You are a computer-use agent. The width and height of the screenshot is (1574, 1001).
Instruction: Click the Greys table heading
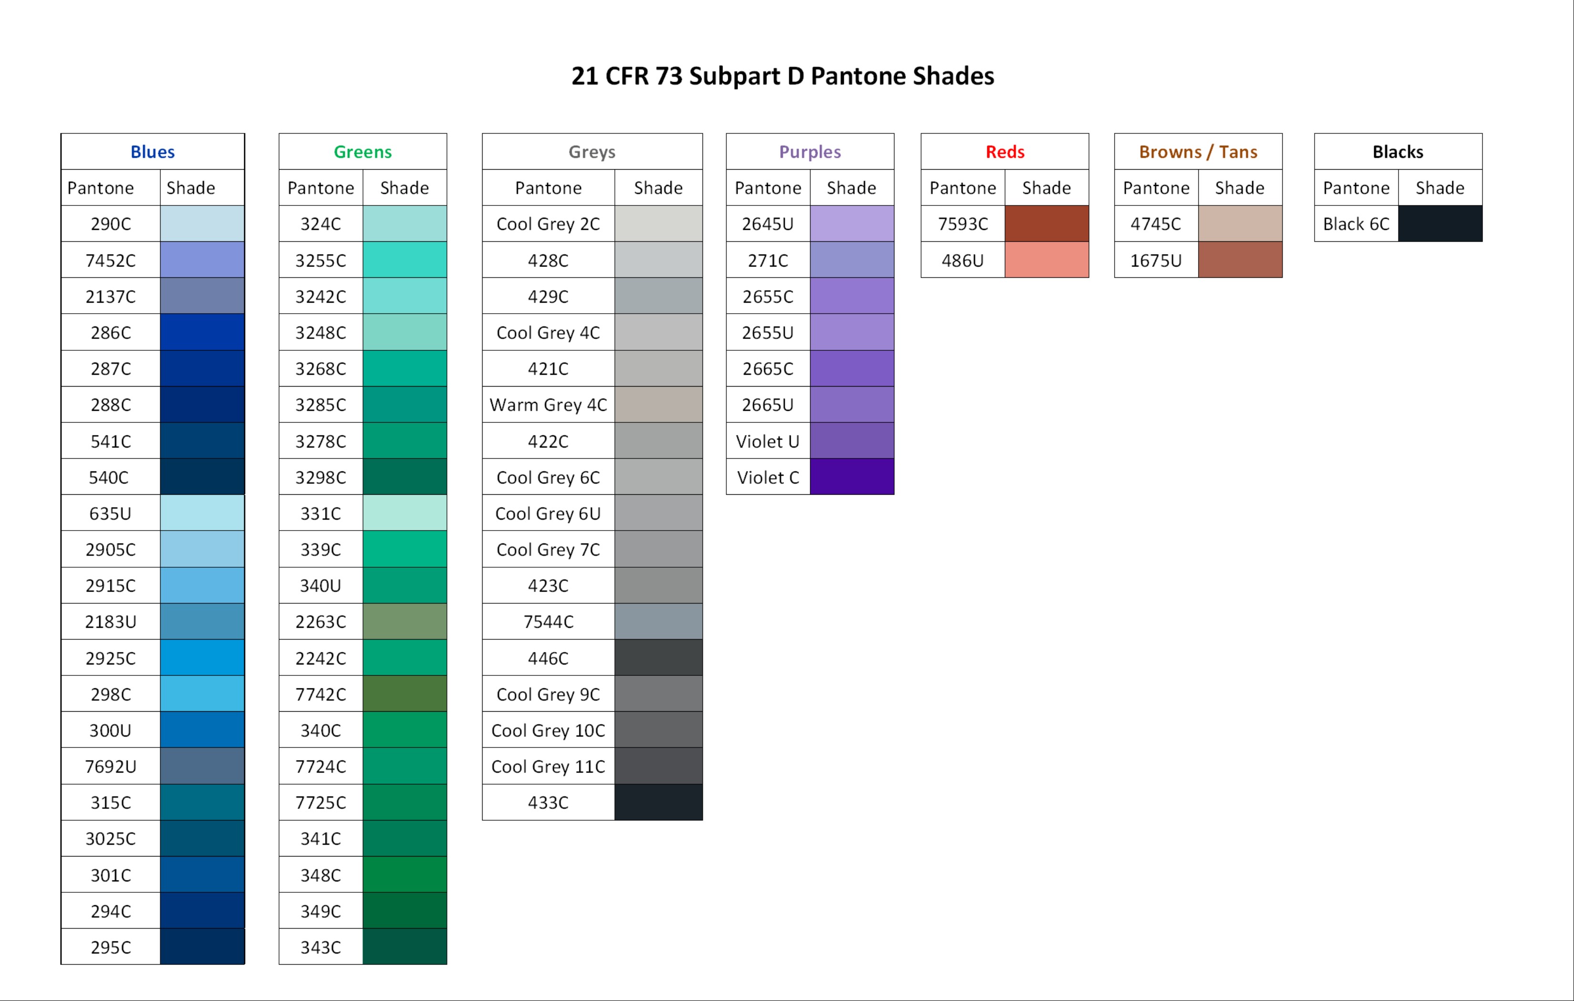pyautogui.click(x=592, y=152)
